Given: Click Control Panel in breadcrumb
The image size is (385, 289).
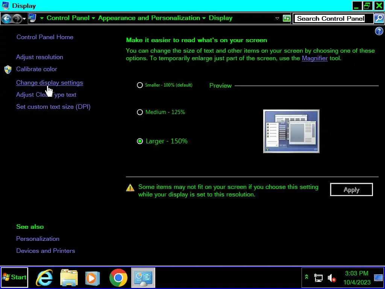Looking at the screenshot, I should (x=68, y=18).
